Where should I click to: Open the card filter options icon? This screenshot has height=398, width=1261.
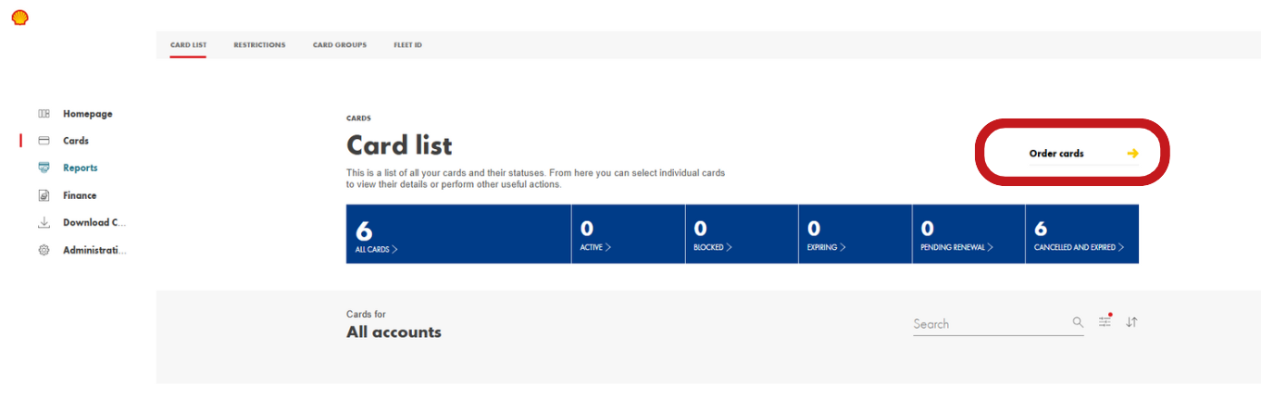[1105, 321]
